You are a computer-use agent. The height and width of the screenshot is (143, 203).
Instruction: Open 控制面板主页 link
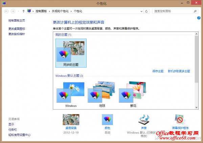[x=17, y=20]
